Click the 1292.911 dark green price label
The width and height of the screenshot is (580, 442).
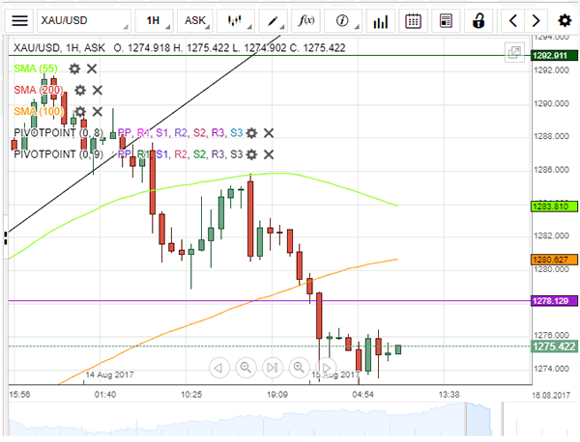tap(554, 56)
